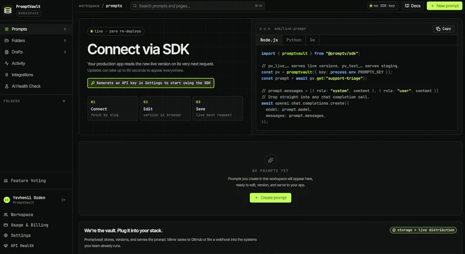Click the workspace breadcrumb link
The height and width of the screenshot is (254, 465).
coord(89,6)
